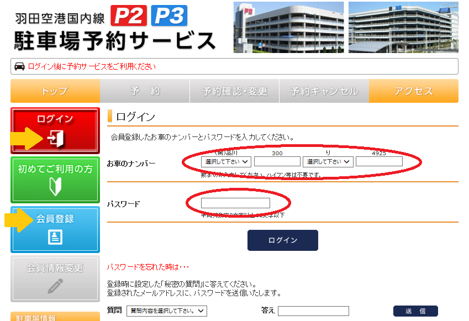Select the 予約確認・変更 tab

pyautogui.click(x=234, y=91)
